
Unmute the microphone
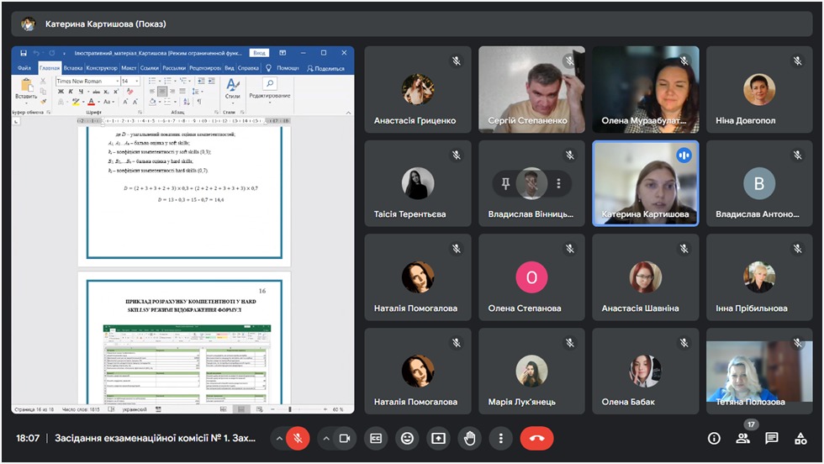298,438
